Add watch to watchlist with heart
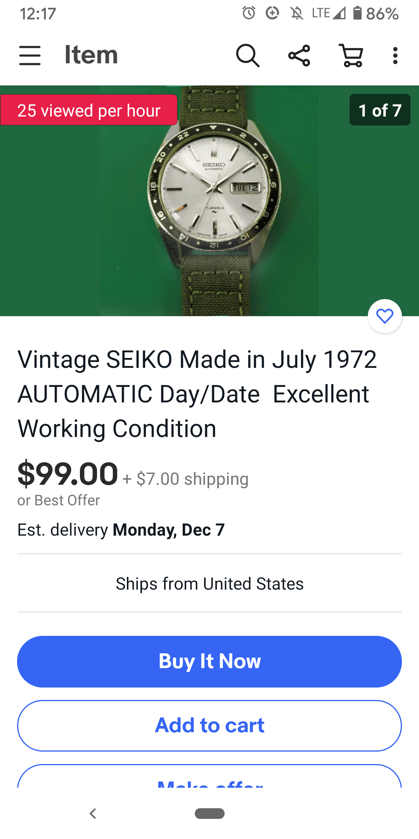This screenshot has height=839, width=419. coord(384,316)
